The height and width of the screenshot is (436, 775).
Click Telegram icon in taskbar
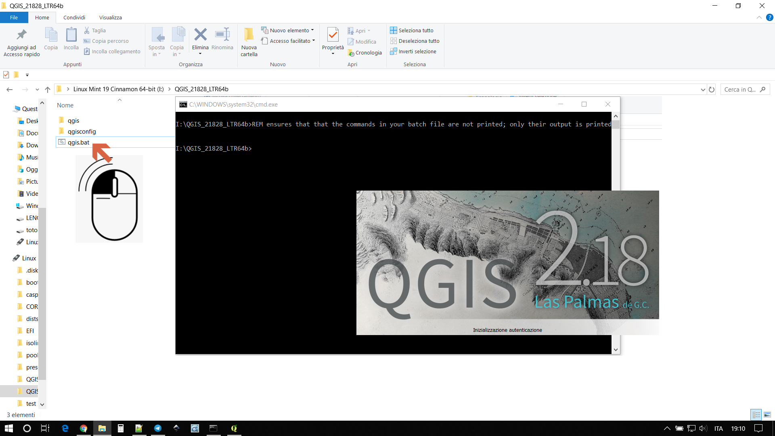[158, 428]
